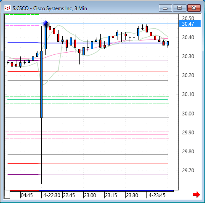Viewport: 205px width, 203px height.
Task: Click the 22:45 time axis label
Action: [x=69, y=195]
